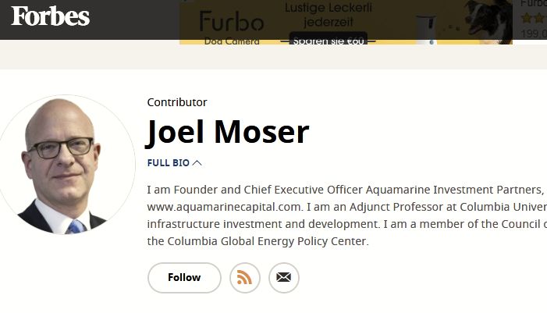Follow Joel Moser
547x313 pixels.
coord(184,278)
